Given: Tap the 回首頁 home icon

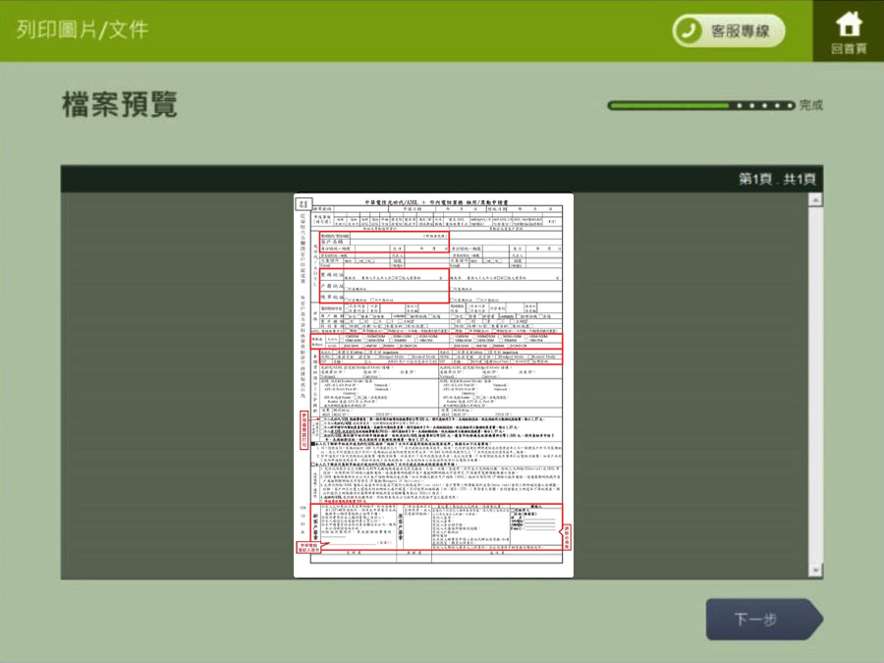Looking at the screenshot, I should click(848, 29).
